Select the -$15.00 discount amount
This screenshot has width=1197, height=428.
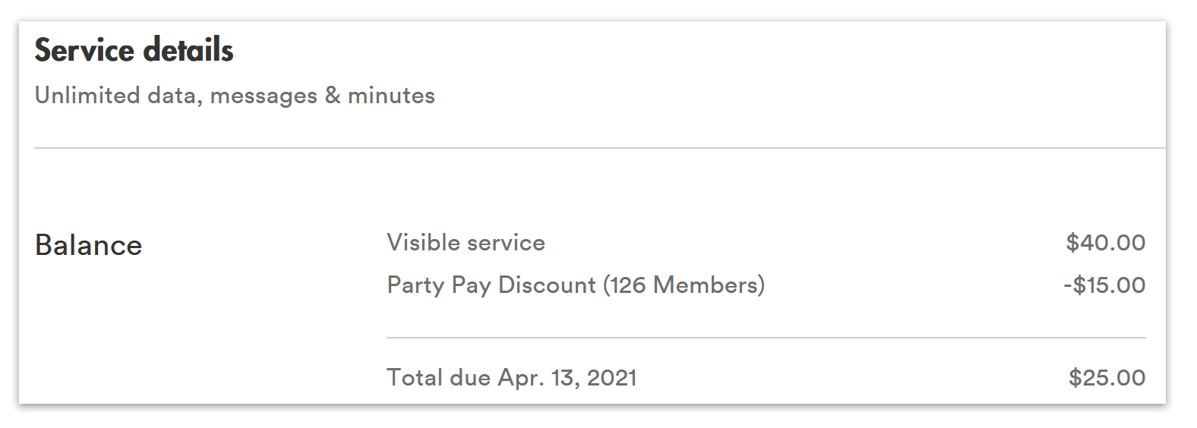[1104, 285]
